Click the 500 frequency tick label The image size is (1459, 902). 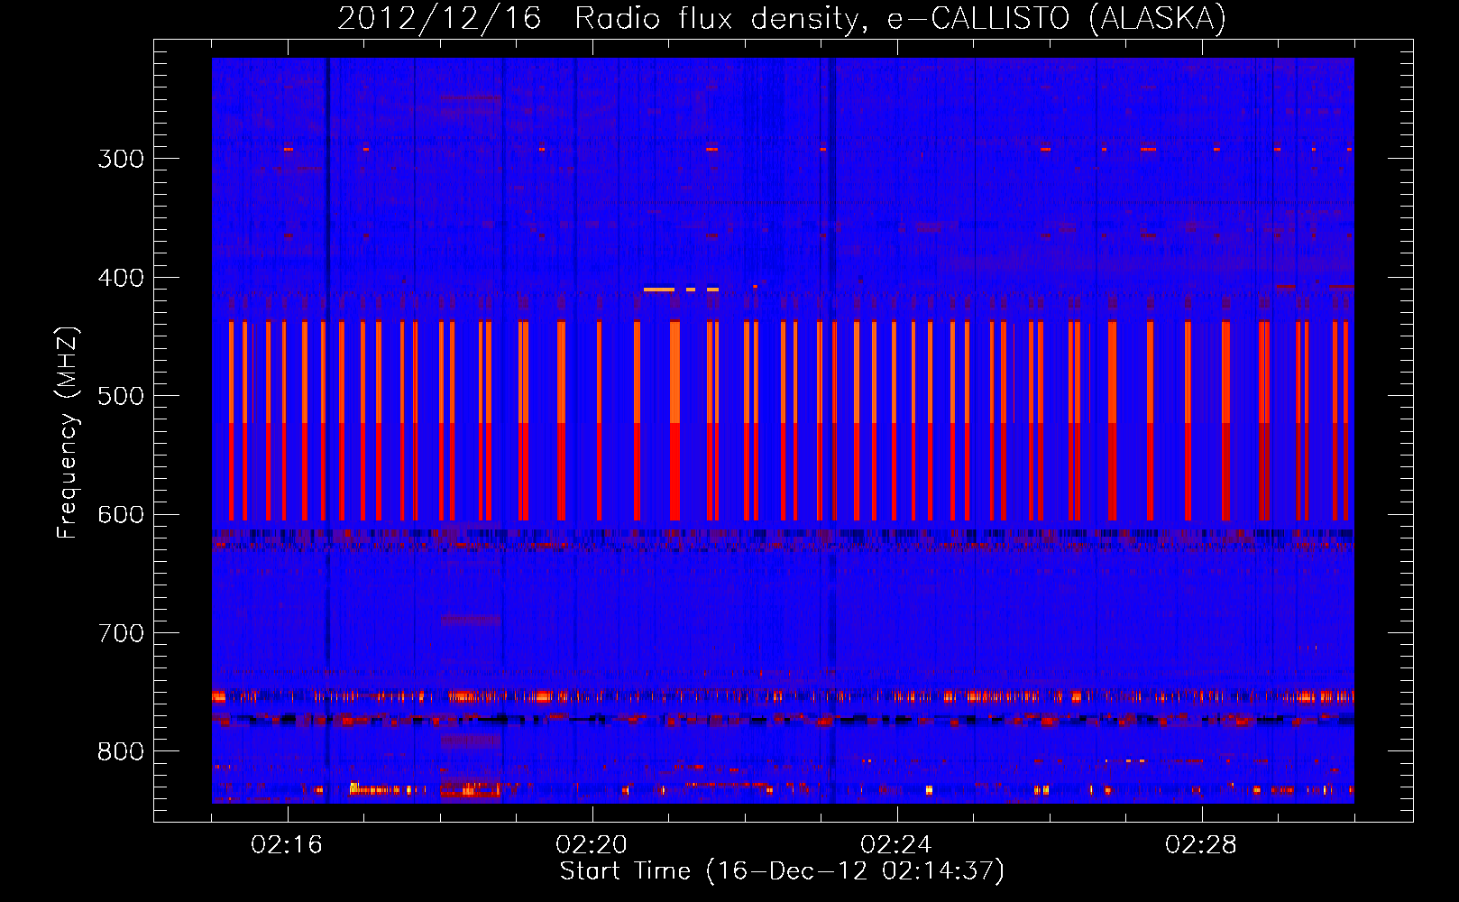121,396
